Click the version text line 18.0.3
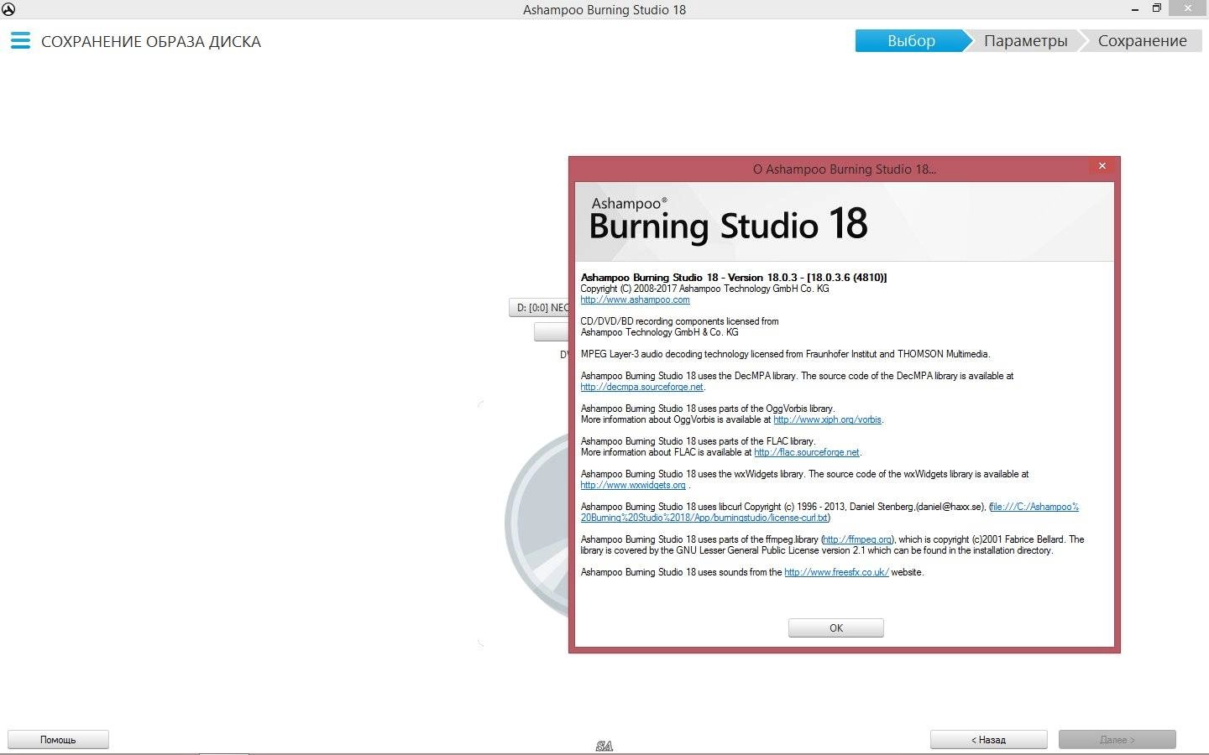 (734, 278)
